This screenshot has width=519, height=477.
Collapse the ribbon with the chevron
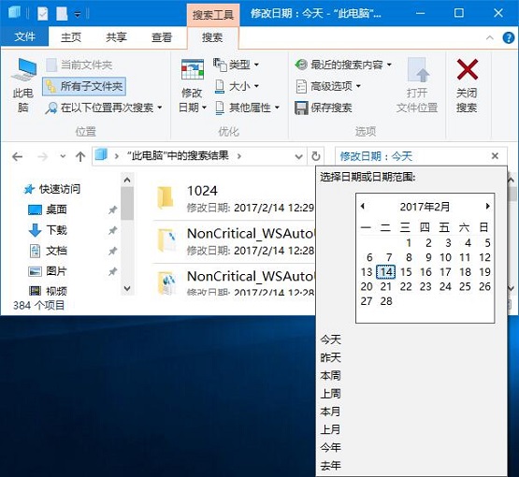[x=489, y=37]
